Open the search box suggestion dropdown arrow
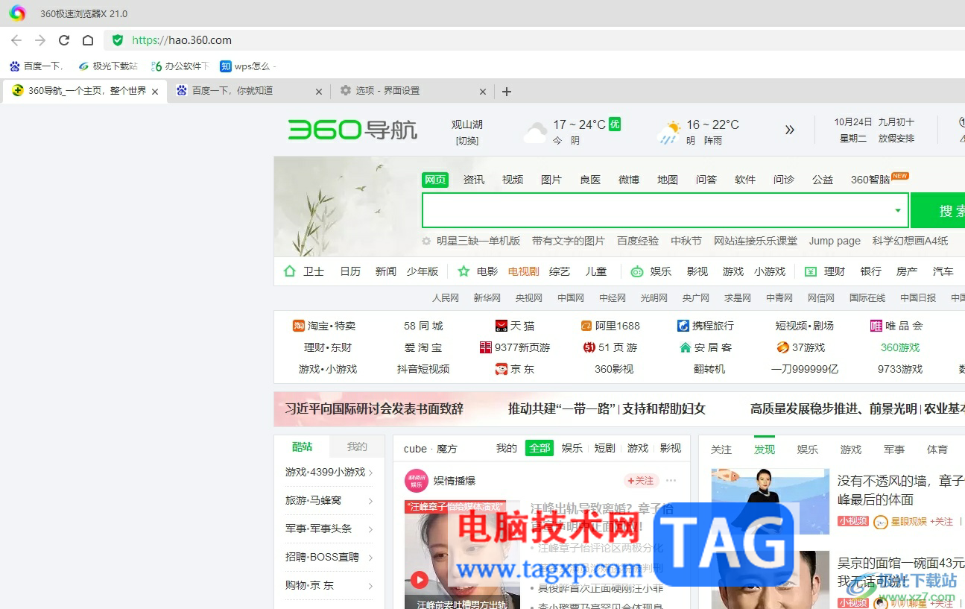This screenshot has width=965, height=609. coord(898,210)
